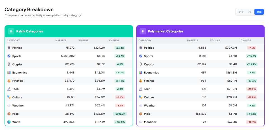Click the Polymarket Economics chart icon
Image resolution: width=271 pixels, height=130 pixels.
(141, 73)
